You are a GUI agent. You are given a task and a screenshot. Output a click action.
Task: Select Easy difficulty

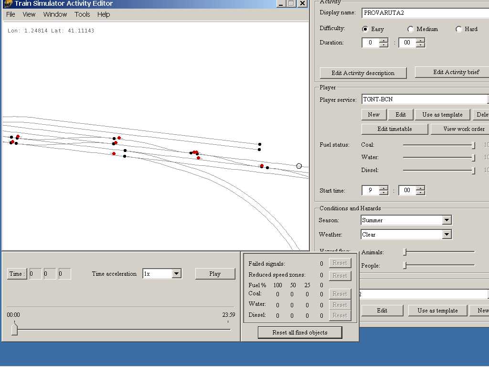pos(366,29)
